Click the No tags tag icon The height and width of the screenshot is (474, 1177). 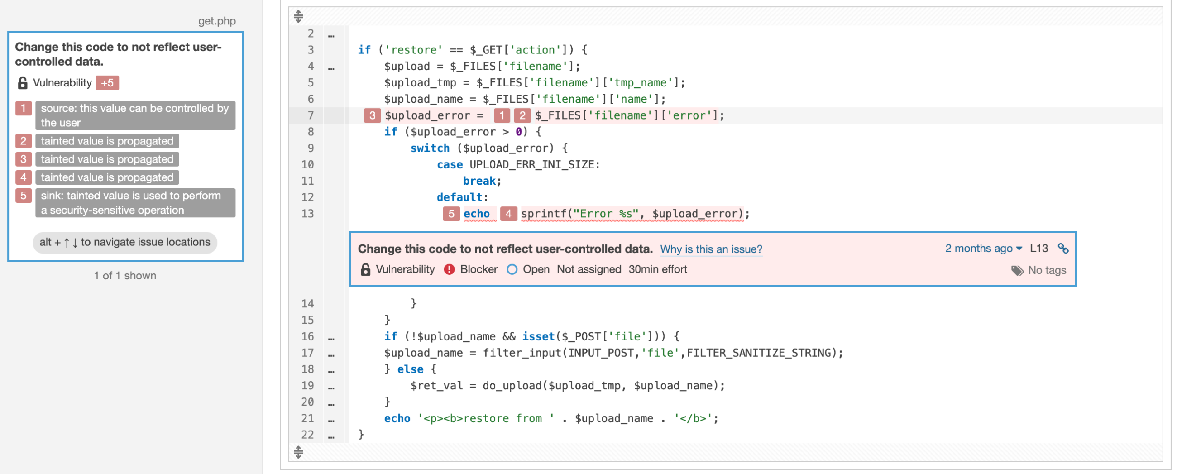point(1017,271)
